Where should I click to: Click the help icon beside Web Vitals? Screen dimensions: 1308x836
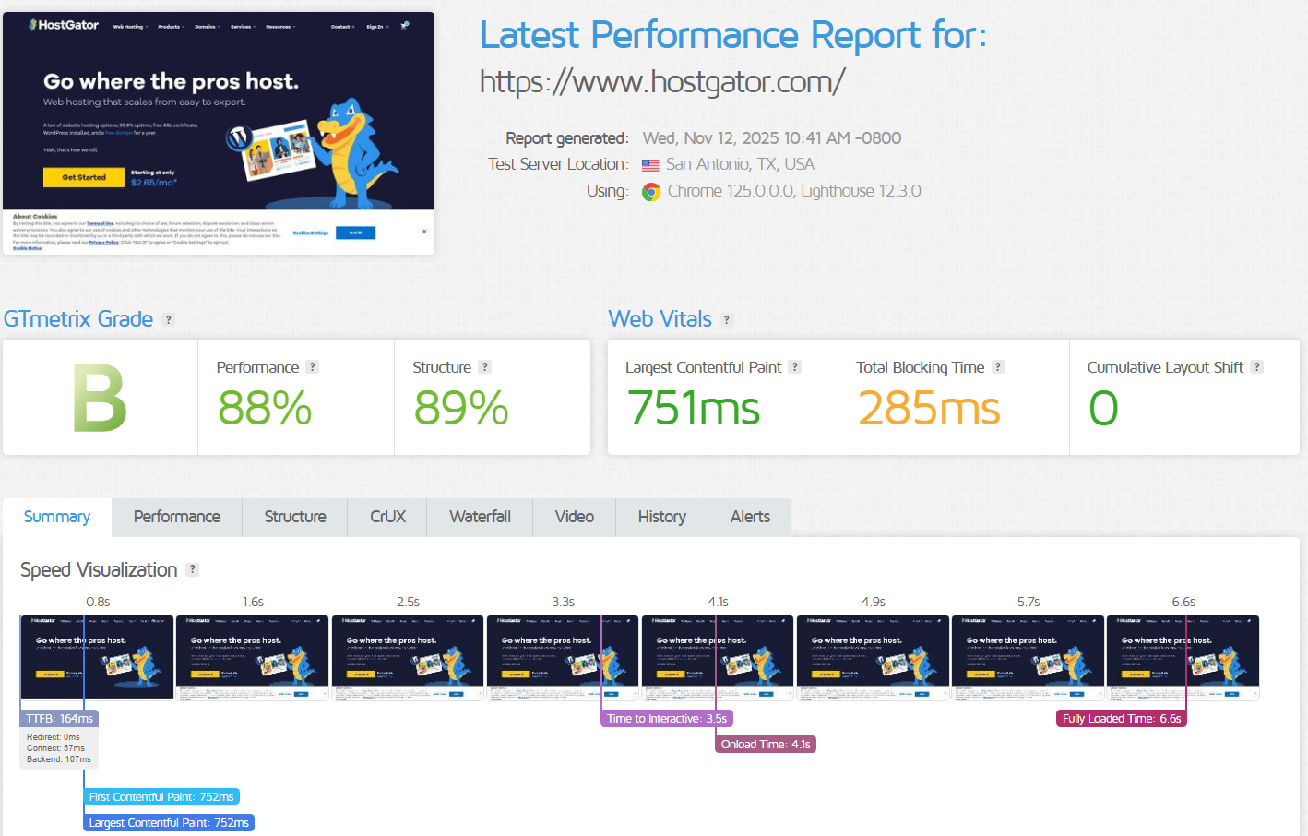pyautogui.click(x=727, y=319)
